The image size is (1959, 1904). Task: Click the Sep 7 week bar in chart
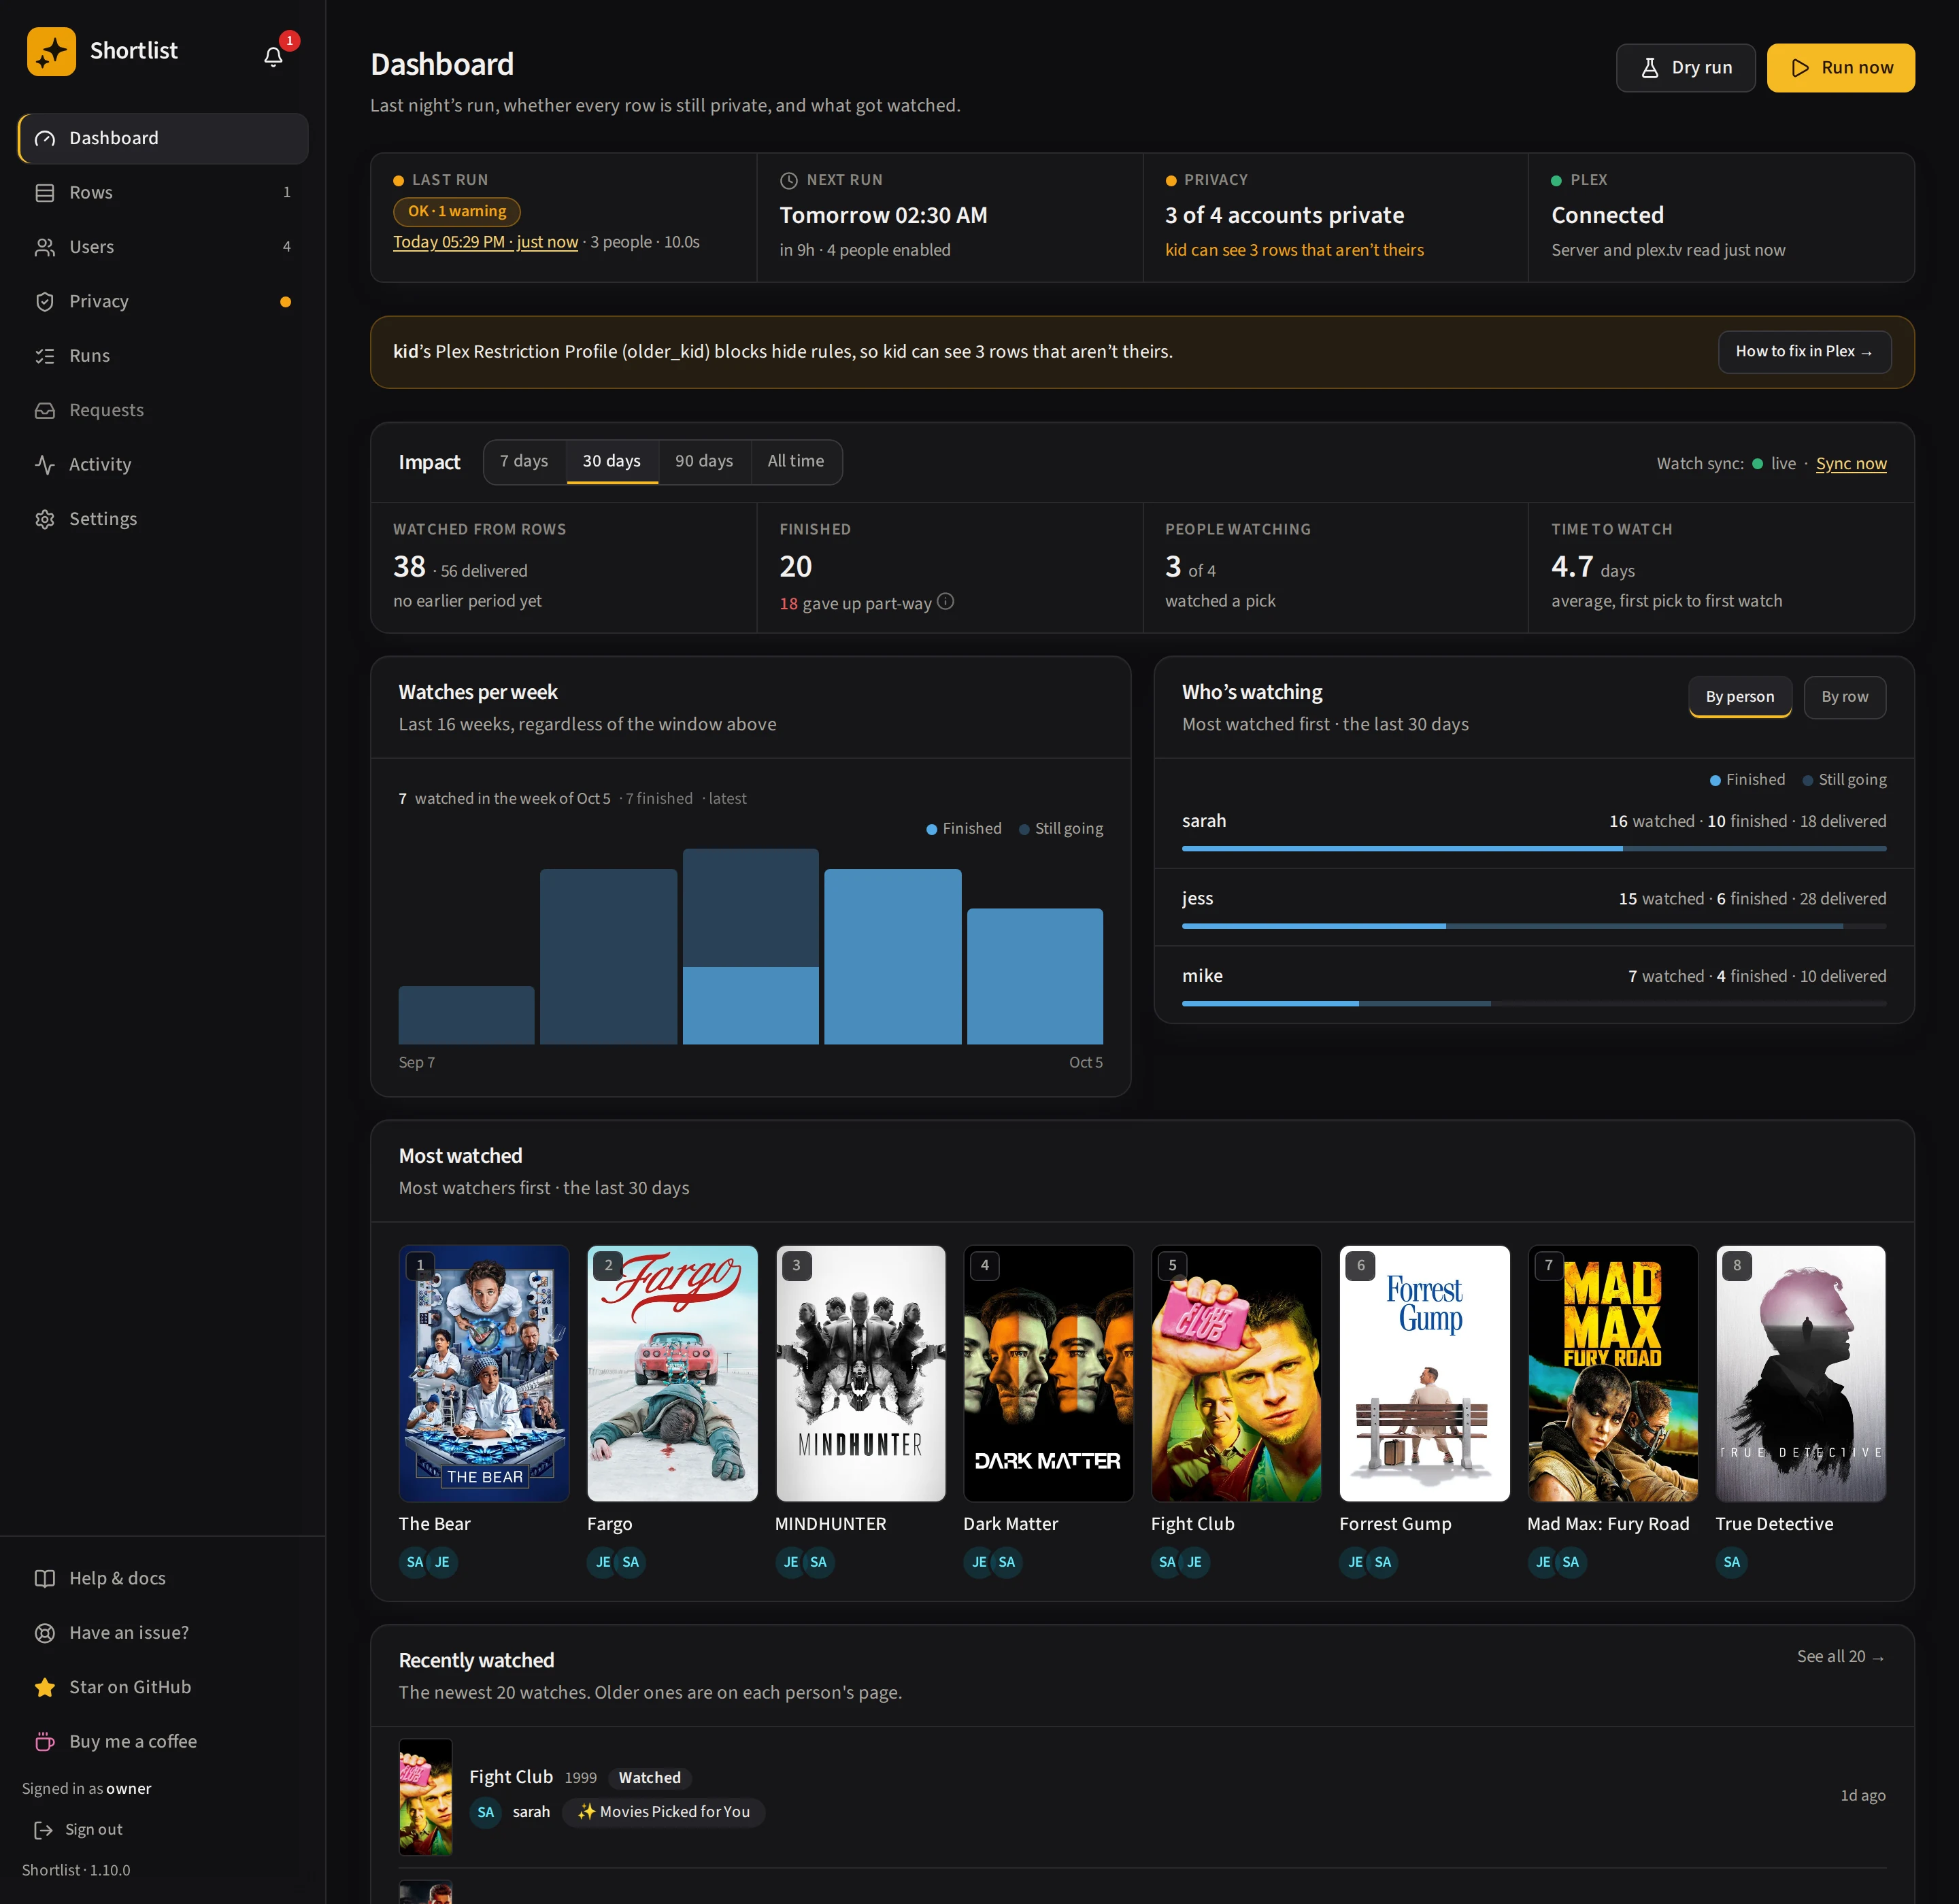point(466,1015)
